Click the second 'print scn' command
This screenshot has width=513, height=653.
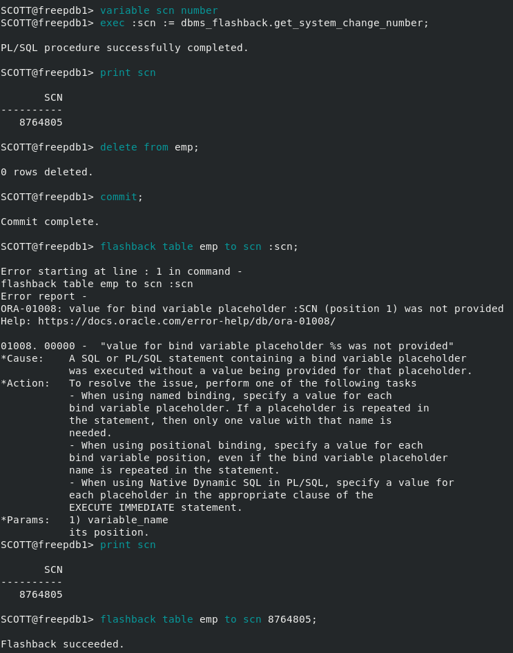tap(128, 545)
